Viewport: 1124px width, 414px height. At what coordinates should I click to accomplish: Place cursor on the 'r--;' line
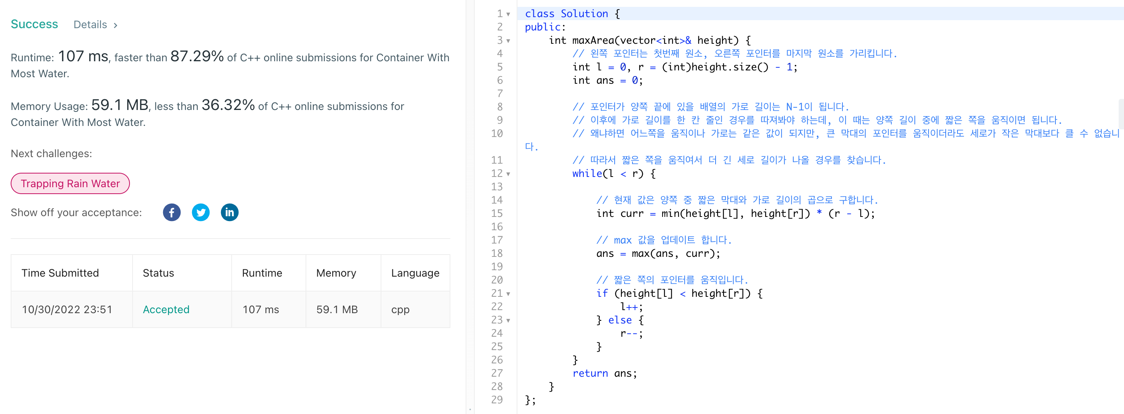click(x=631, y=333)
